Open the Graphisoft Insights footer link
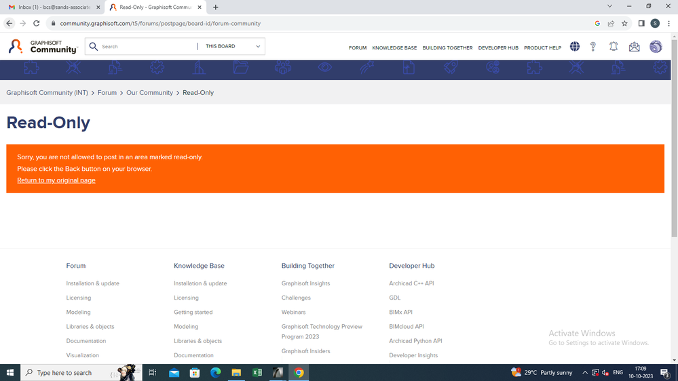This screenshot has width=678, height=381. [305, 283]
